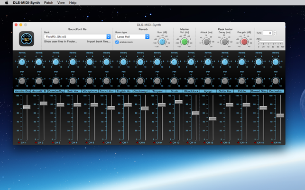
Task: Click the blue Reverb Sum knob
Action: coord(162,42)
